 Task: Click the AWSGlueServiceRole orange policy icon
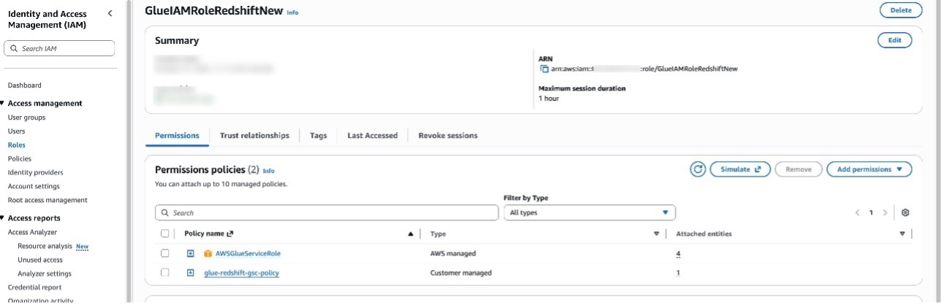point(208,254)
